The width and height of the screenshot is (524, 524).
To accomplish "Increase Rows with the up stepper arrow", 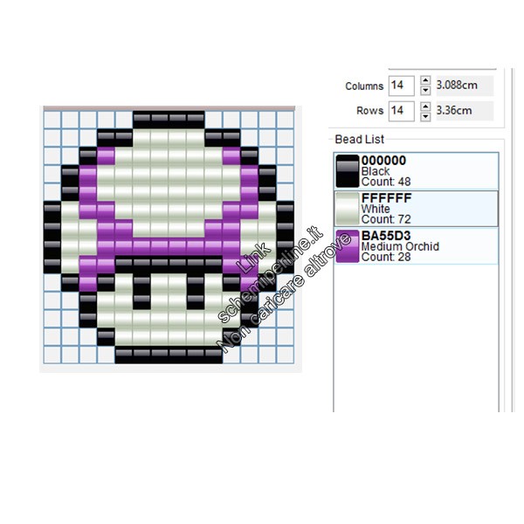I will [x=425, y=107].
